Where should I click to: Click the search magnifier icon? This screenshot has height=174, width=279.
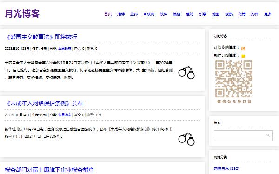268,135
